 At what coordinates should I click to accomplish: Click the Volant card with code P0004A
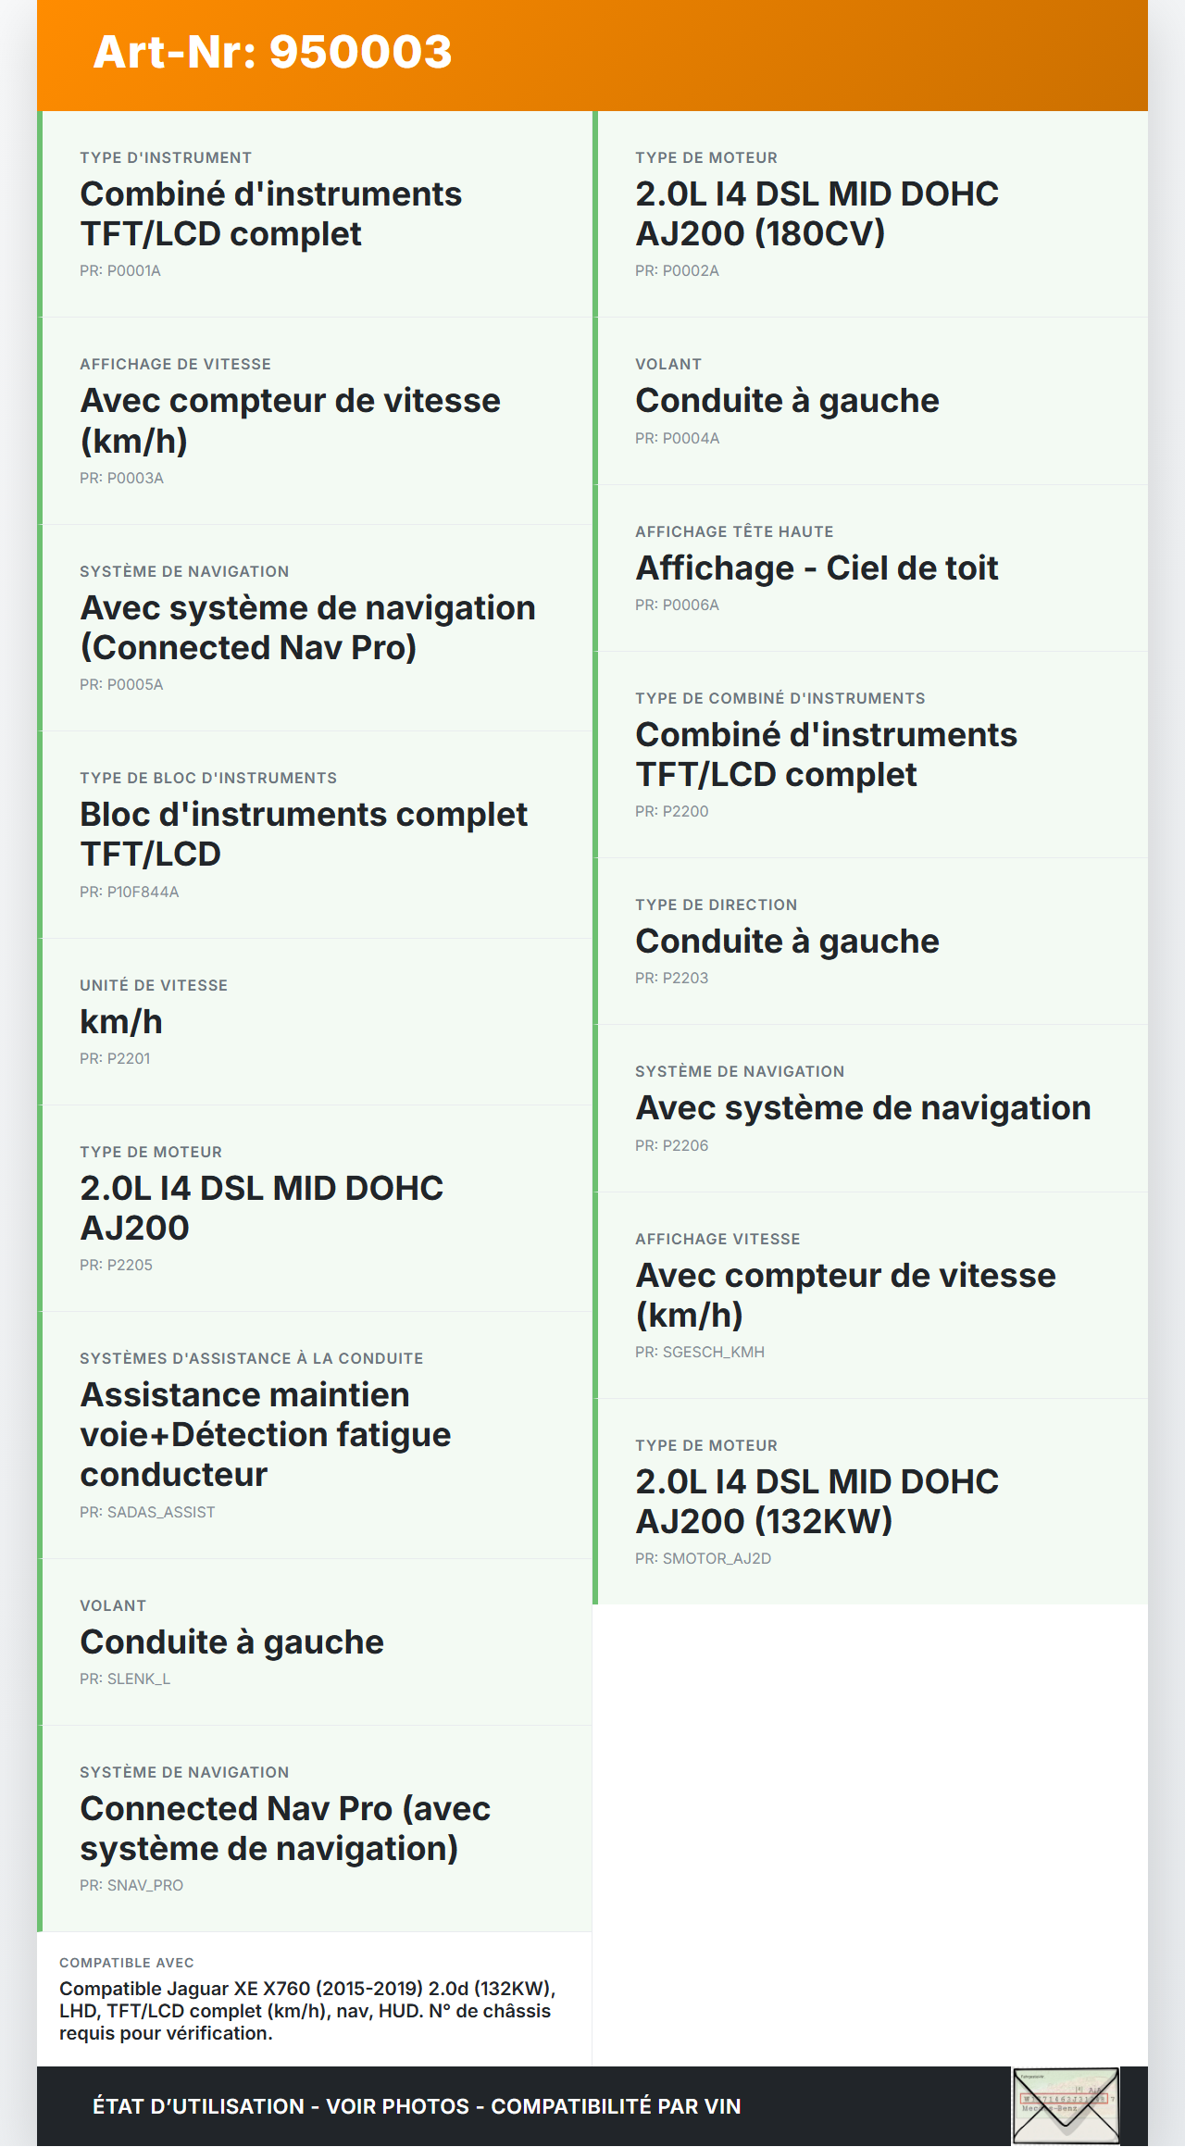tap(870, 401)
